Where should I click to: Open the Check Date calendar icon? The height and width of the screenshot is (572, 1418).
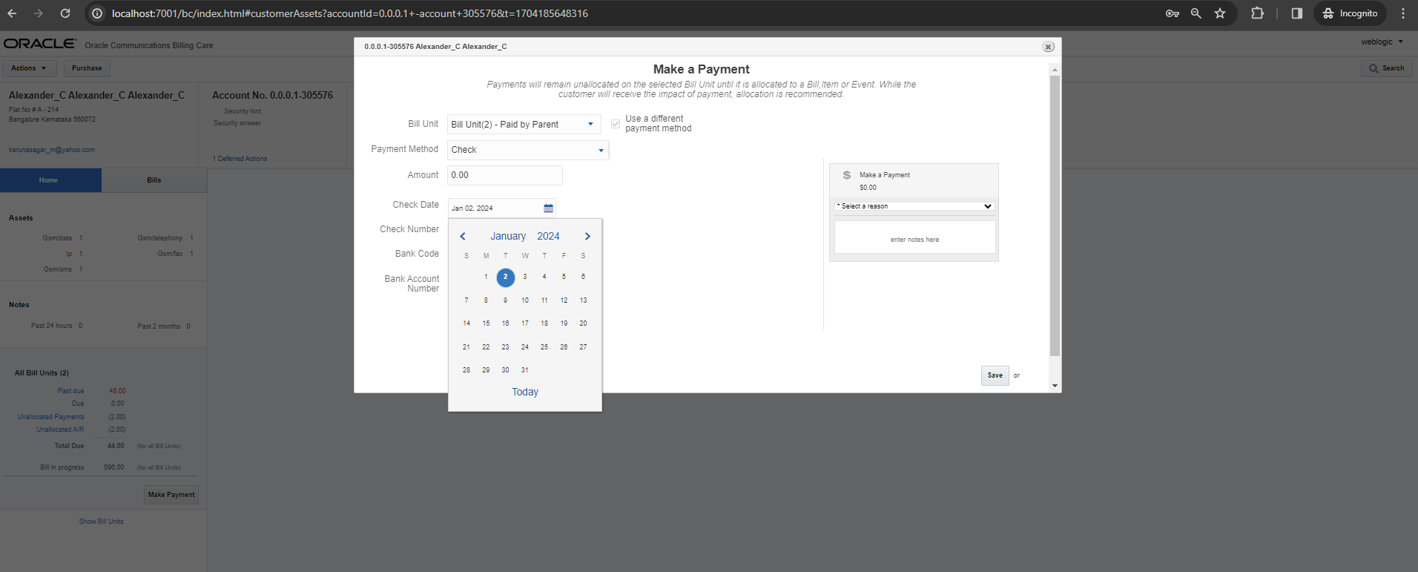click(549, 208)
